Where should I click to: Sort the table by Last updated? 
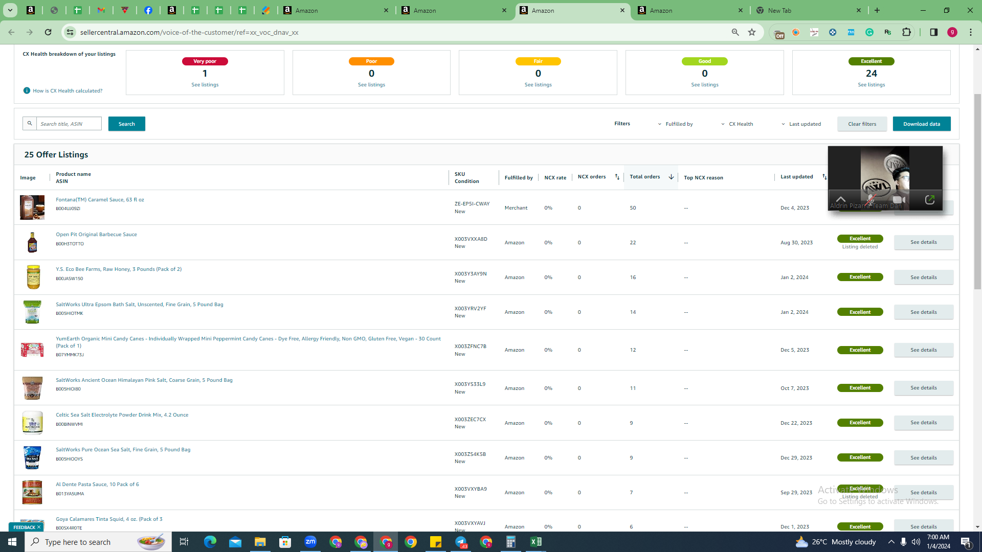(824, 177)
